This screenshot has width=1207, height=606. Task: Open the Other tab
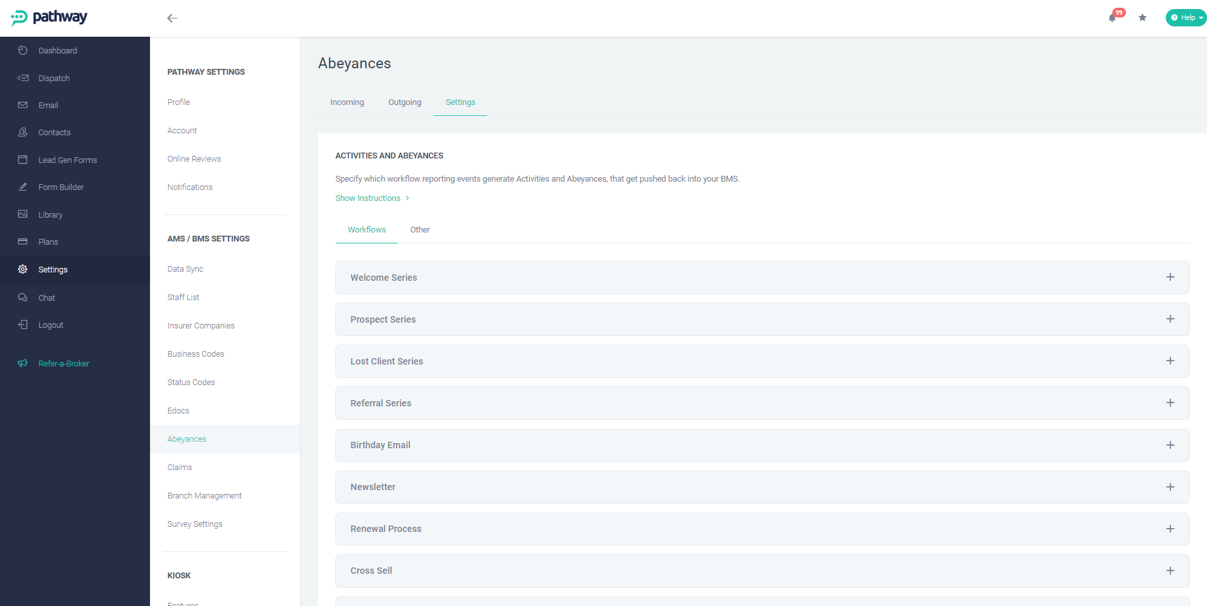(420, 229)
